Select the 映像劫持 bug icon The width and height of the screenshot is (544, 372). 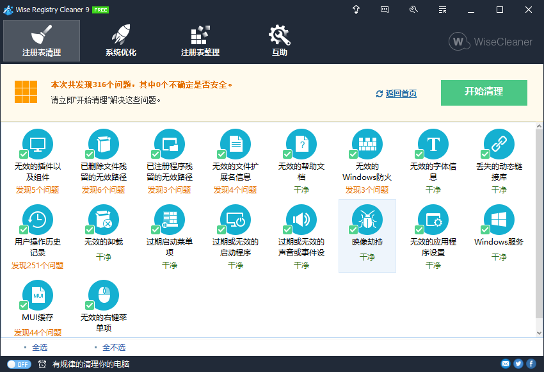tap(367, 220)
